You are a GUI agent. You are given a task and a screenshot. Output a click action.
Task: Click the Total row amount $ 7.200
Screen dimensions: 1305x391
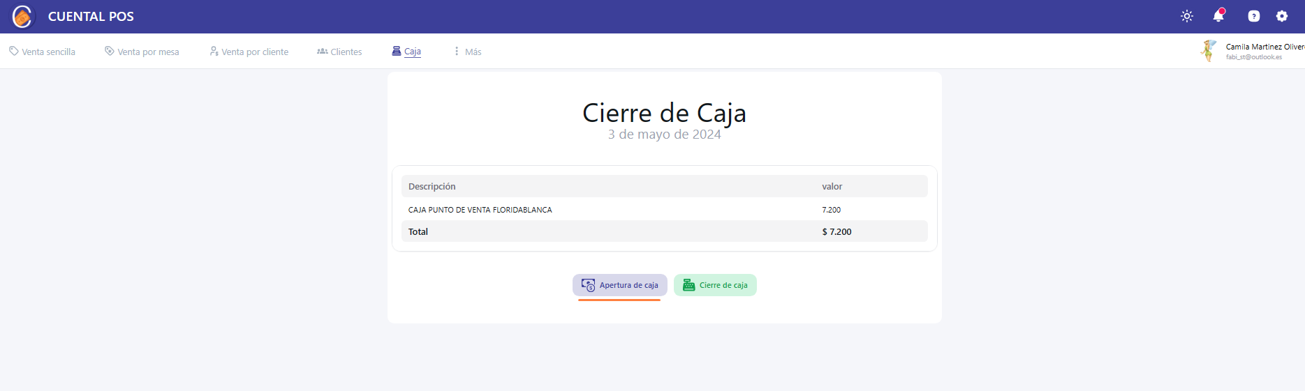[836, 232]
